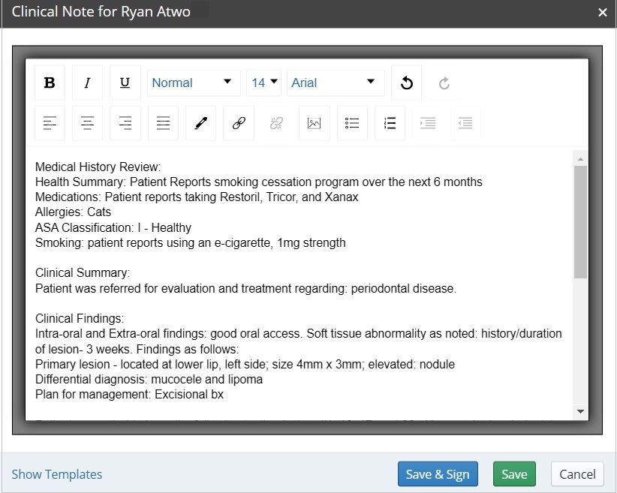Click the Insert Image icon
617x493 pixels.
[x=313, y=122]
